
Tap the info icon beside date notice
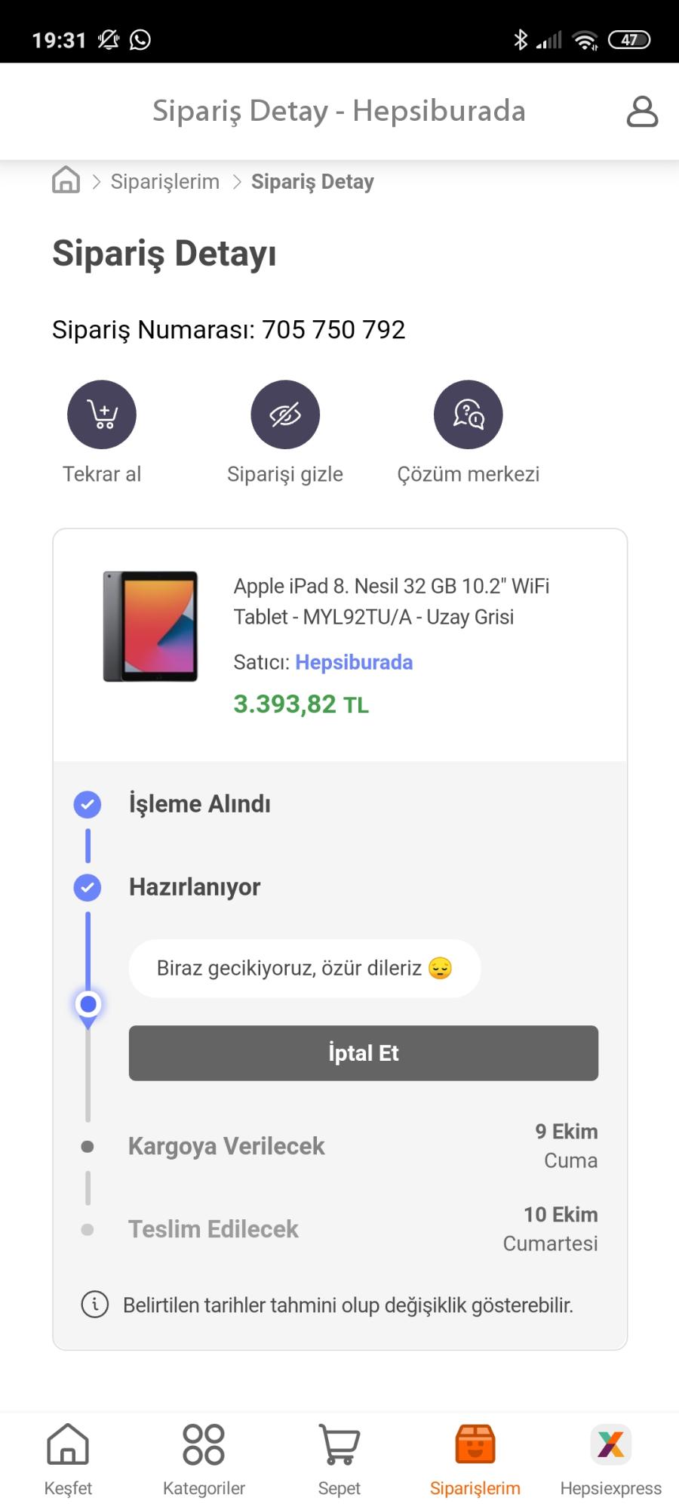point(94,1304)
